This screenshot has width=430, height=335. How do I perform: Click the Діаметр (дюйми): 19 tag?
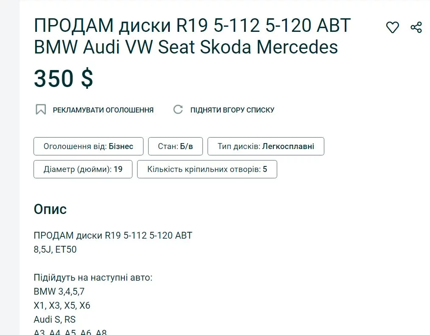(x=83, y=169)
